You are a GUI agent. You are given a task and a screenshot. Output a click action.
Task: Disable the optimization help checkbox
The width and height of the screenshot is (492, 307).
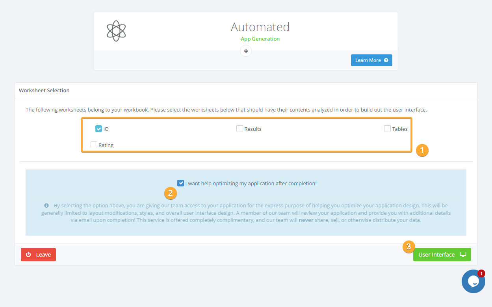pos(181,183)
